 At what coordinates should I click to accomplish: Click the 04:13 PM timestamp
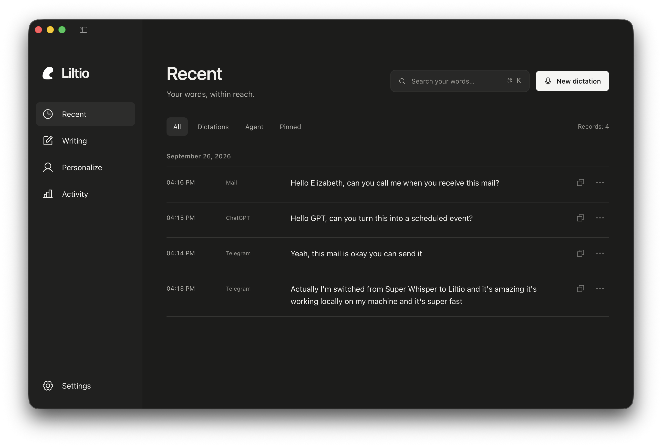pos(181,288)
